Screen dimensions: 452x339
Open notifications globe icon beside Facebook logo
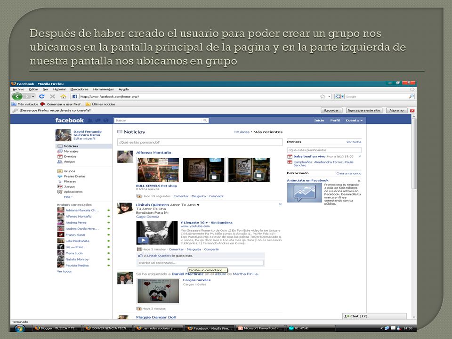point(106,121)
